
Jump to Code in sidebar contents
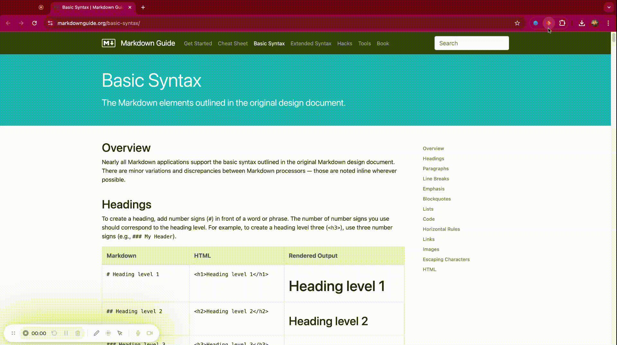click(x=429, y=219)
